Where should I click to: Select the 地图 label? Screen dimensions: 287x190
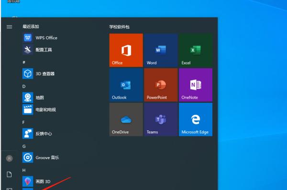(x=40, y=98)
